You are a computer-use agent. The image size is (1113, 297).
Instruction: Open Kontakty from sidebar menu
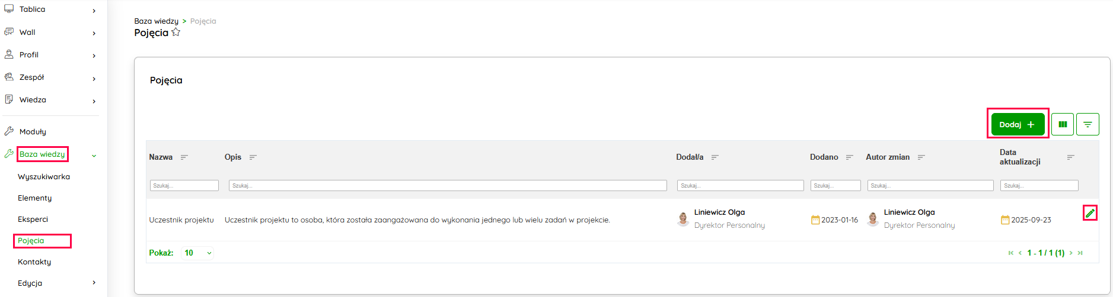[34, 262]
